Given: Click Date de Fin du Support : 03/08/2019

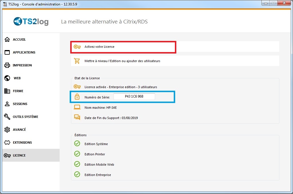Looking at the screenshot, I should point(111,118).
